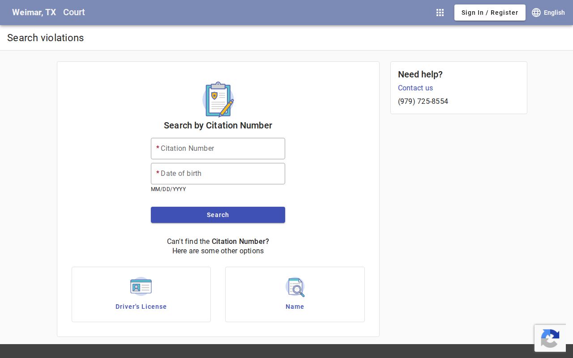Image resolution: width=573 pixels, height=358 pixels.
Task: Click the Name search document icon
Action: (295, 287)
